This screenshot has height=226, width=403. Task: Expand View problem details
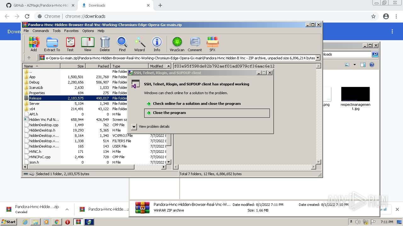pyautogui.click(x=134, y=126)
